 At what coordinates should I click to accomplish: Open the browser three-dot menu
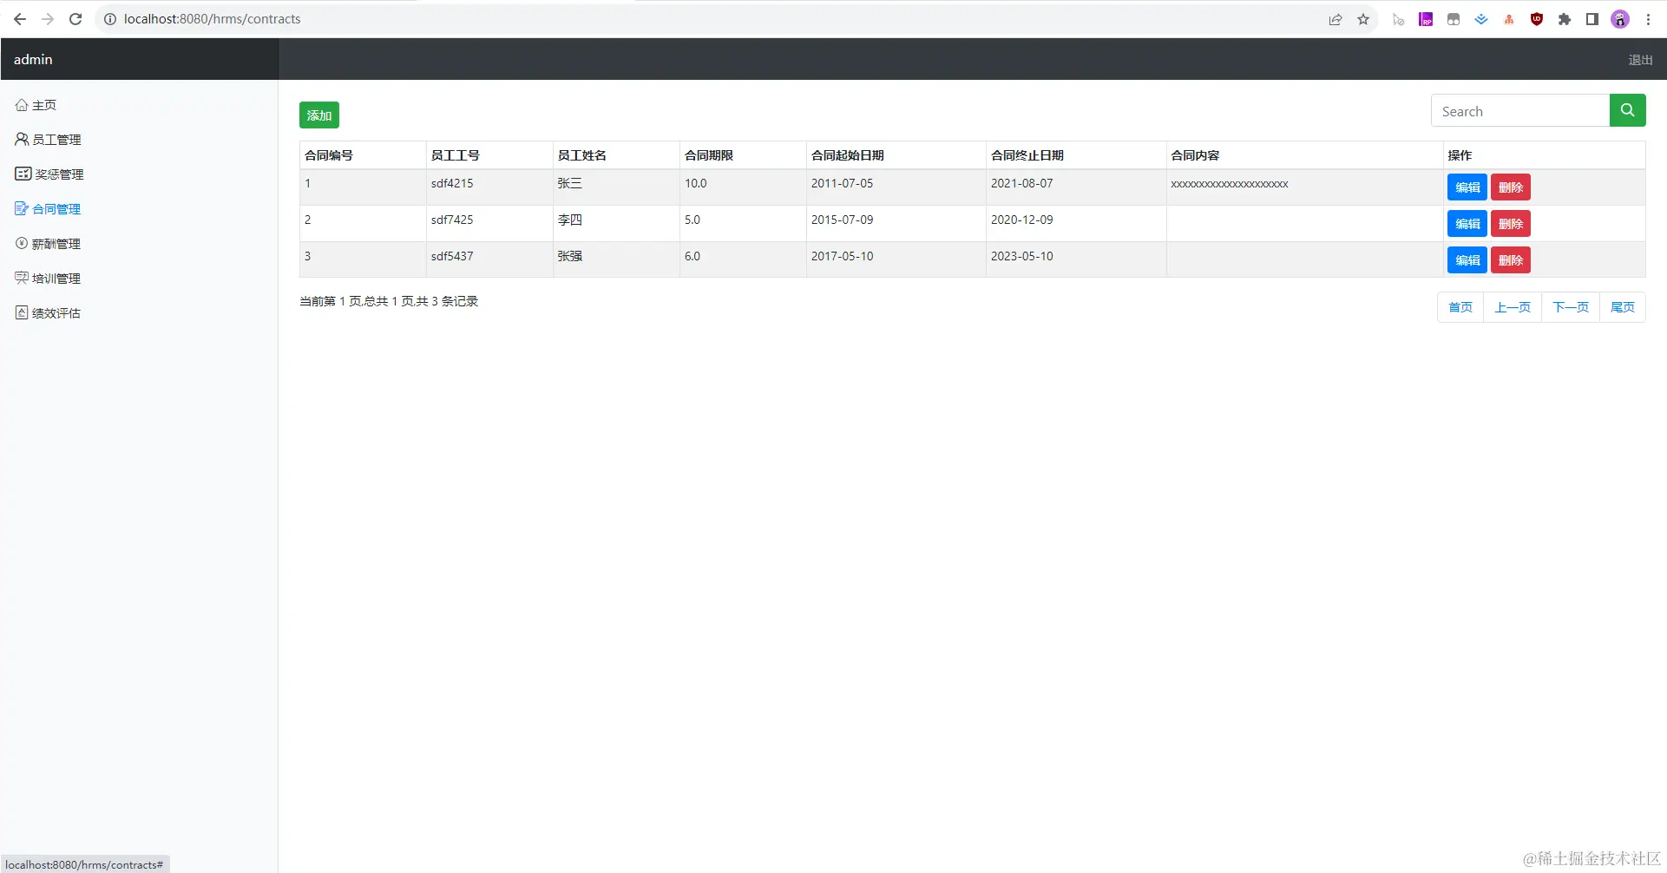1648,19
